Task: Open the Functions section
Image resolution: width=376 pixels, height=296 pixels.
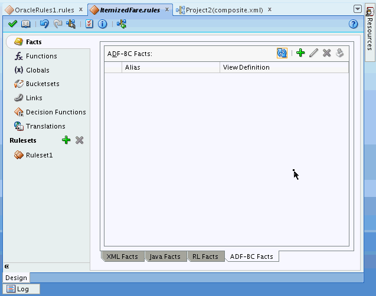Action: pos(41,56)
